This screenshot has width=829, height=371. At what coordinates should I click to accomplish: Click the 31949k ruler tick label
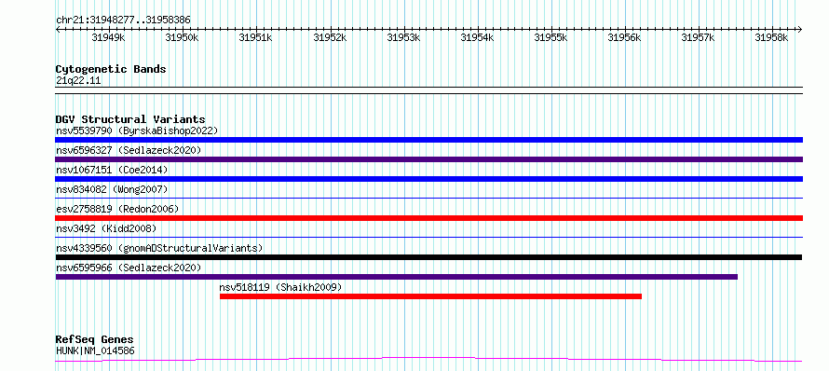[108, 37]
